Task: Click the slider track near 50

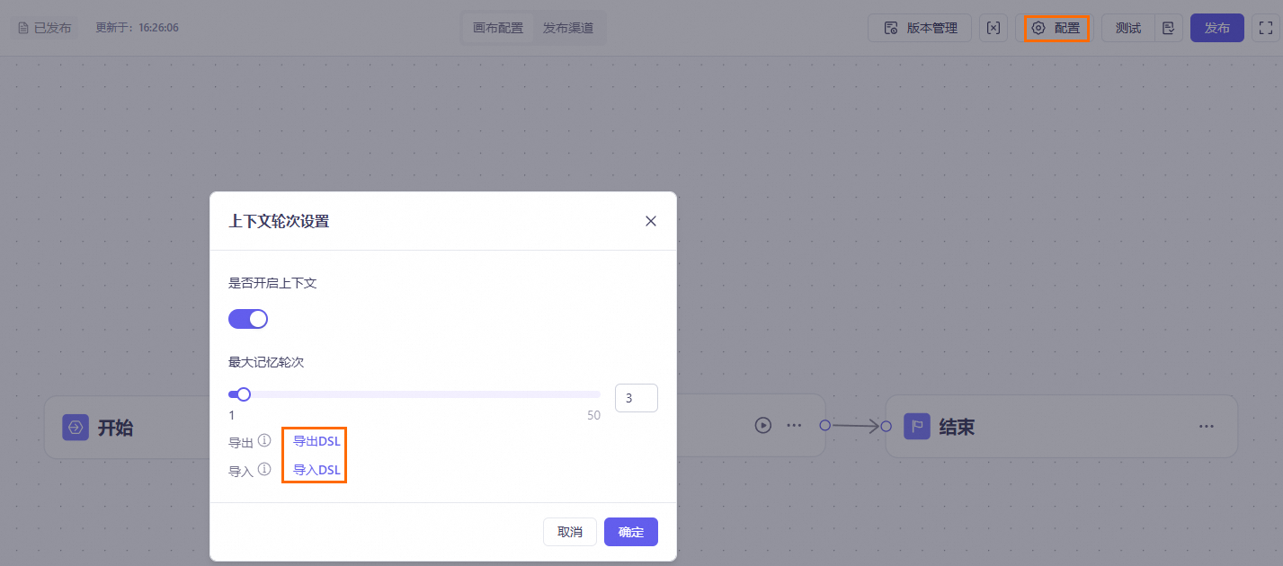Action: [x=593, y=394]
